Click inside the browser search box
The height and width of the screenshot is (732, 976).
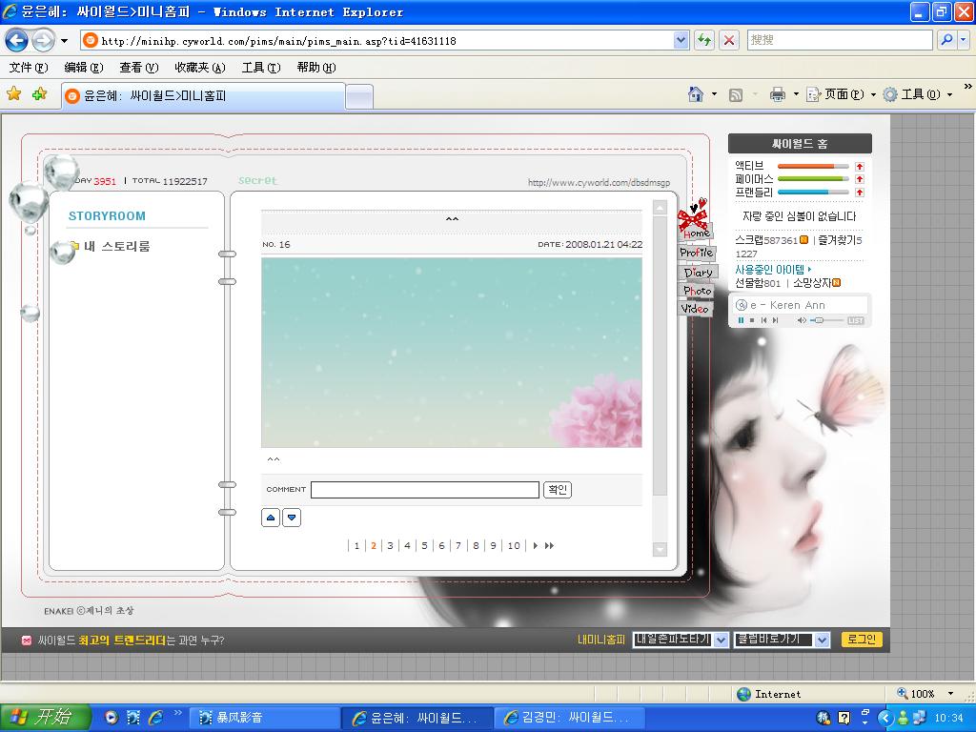click(839, 40)
